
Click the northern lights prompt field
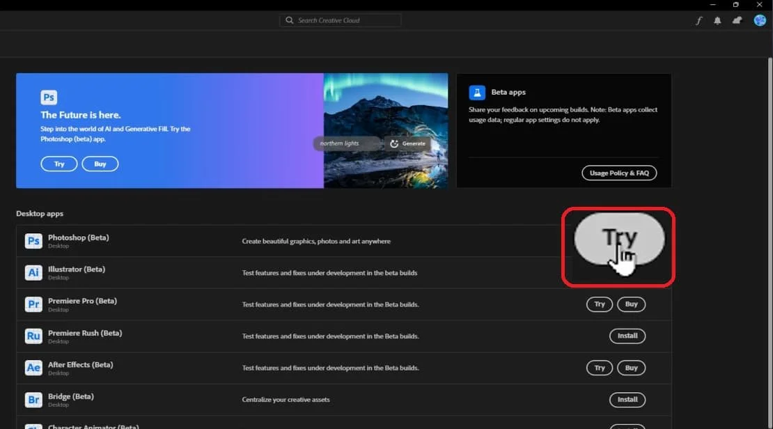coord(348,143)
